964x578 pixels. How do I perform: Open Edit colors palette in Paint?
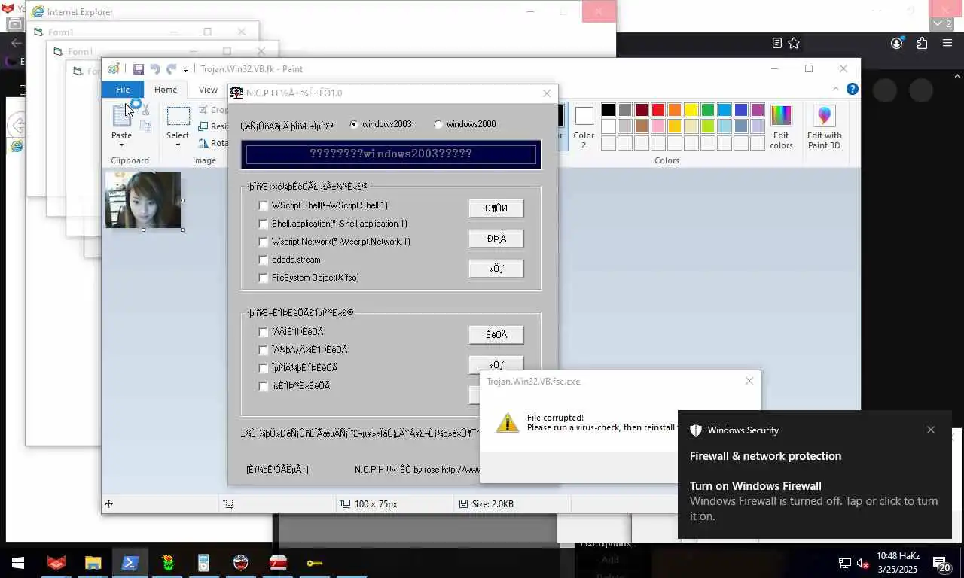781,115
